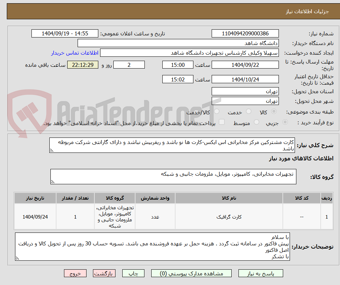Click the remaining days field showing 2
The image size is (340, 285).
coord(129,65)
